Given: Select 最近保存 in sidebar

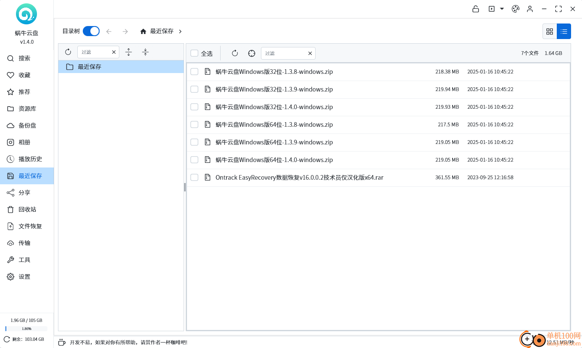Looking at the screenshot, I should 27,176.
